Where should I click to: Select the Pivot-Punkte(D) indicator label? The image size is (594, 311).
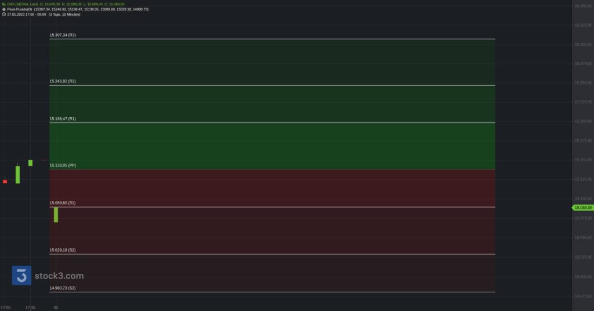pyautogui.click(x=20, y=9)
